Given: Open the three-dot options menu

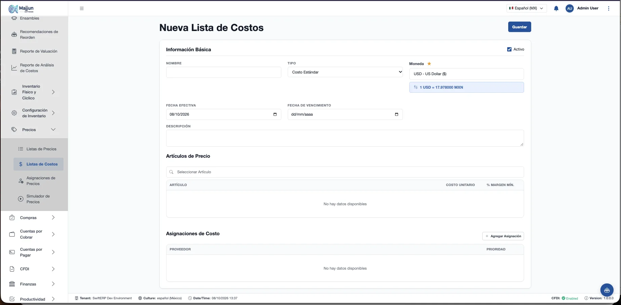Looking at the screenshot, I should pos(609,8).
